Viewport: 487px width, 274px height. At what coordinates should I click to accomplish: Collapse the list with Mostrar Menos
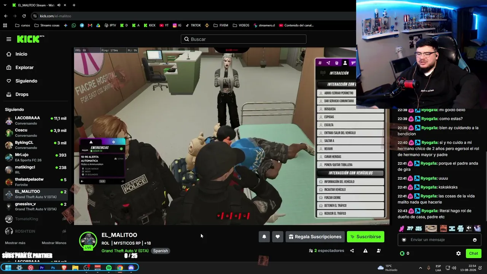pos(54,243)
